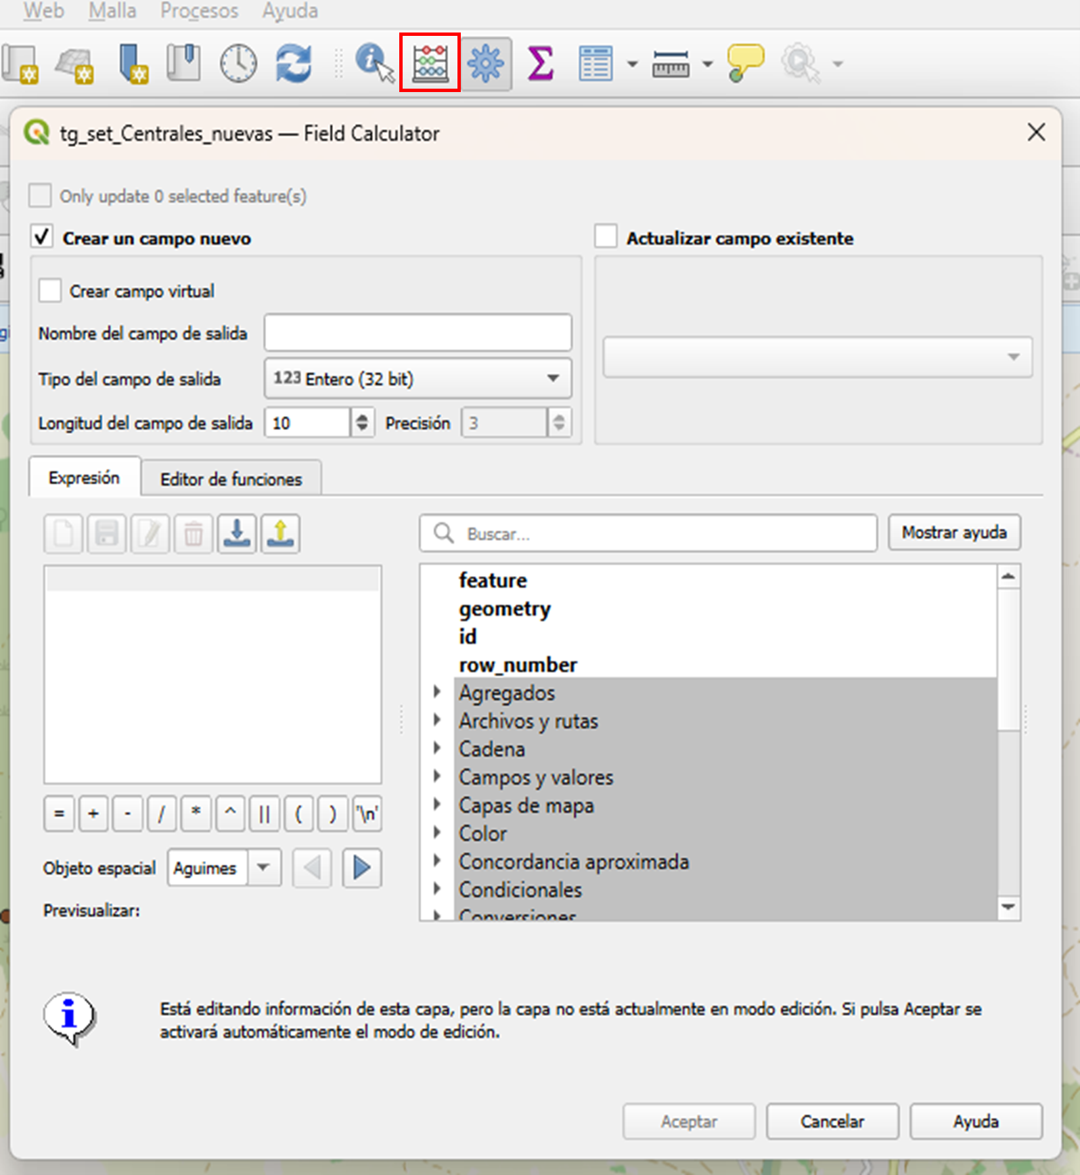Expand the Condicionales function group
The width and height of the screenshot is (1080, 1175).
(437, 888)
